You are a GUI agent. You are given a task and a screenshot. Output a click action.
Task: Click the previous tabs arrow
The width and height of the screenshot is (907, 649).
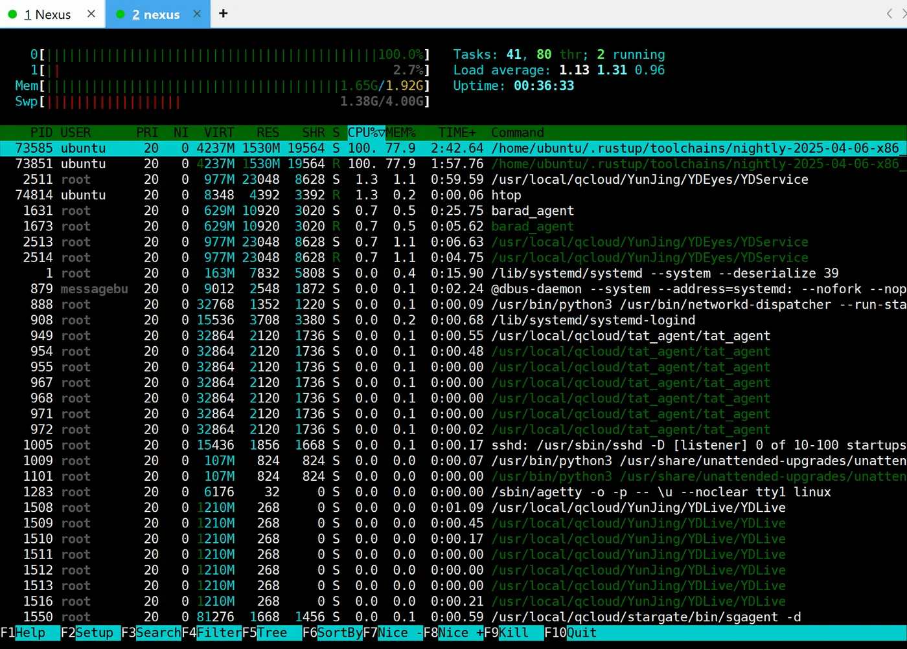[x=890, y=14]
